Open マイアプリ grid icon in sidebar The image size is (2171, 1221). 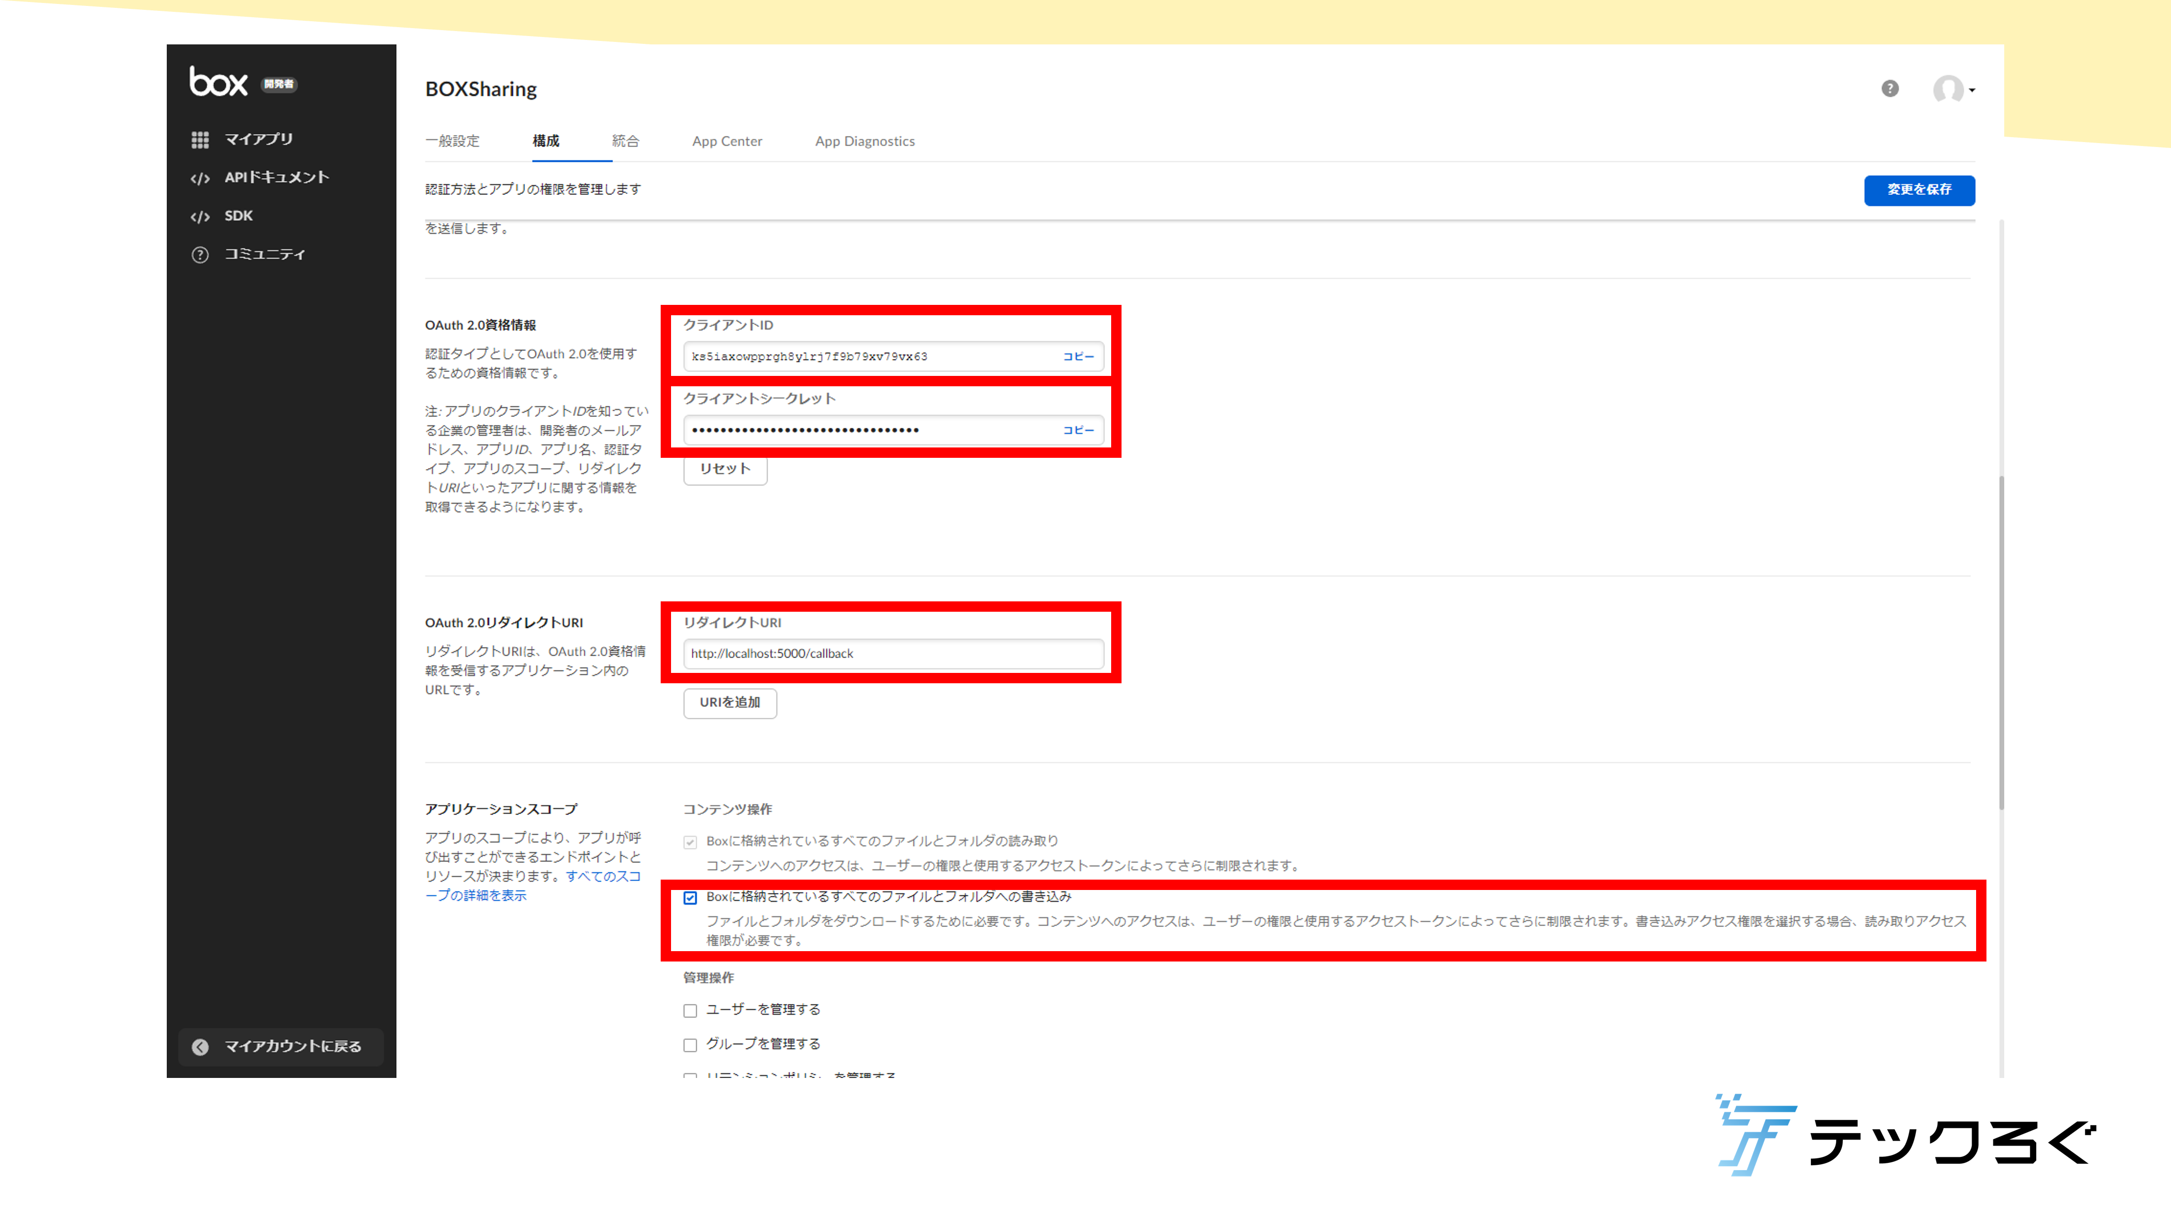point(200,140)
